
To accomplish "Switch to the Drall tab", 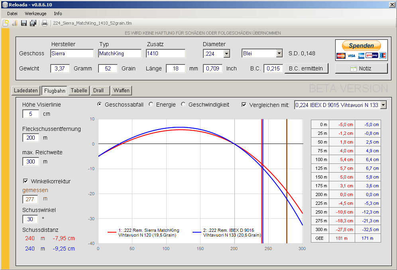I will coord(100,90).
